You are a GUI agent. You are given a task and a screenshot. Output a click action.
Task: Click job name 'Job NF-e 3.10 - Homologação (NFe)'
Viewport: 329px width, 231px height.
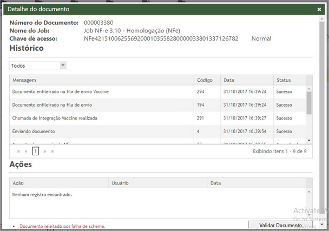pos(132,31)
